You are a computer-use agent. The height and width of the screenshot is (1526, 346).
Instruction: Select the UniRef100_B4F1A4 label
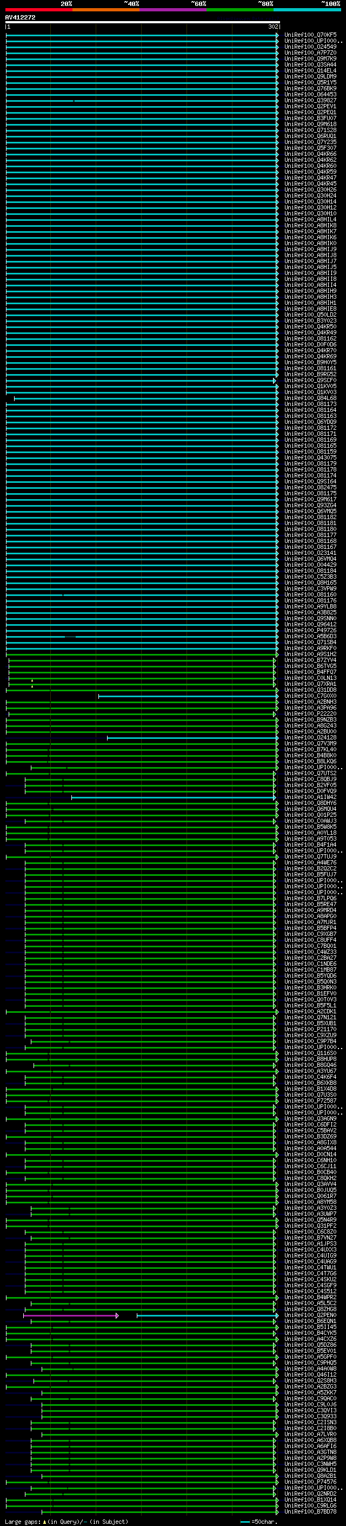coord(310,845)
